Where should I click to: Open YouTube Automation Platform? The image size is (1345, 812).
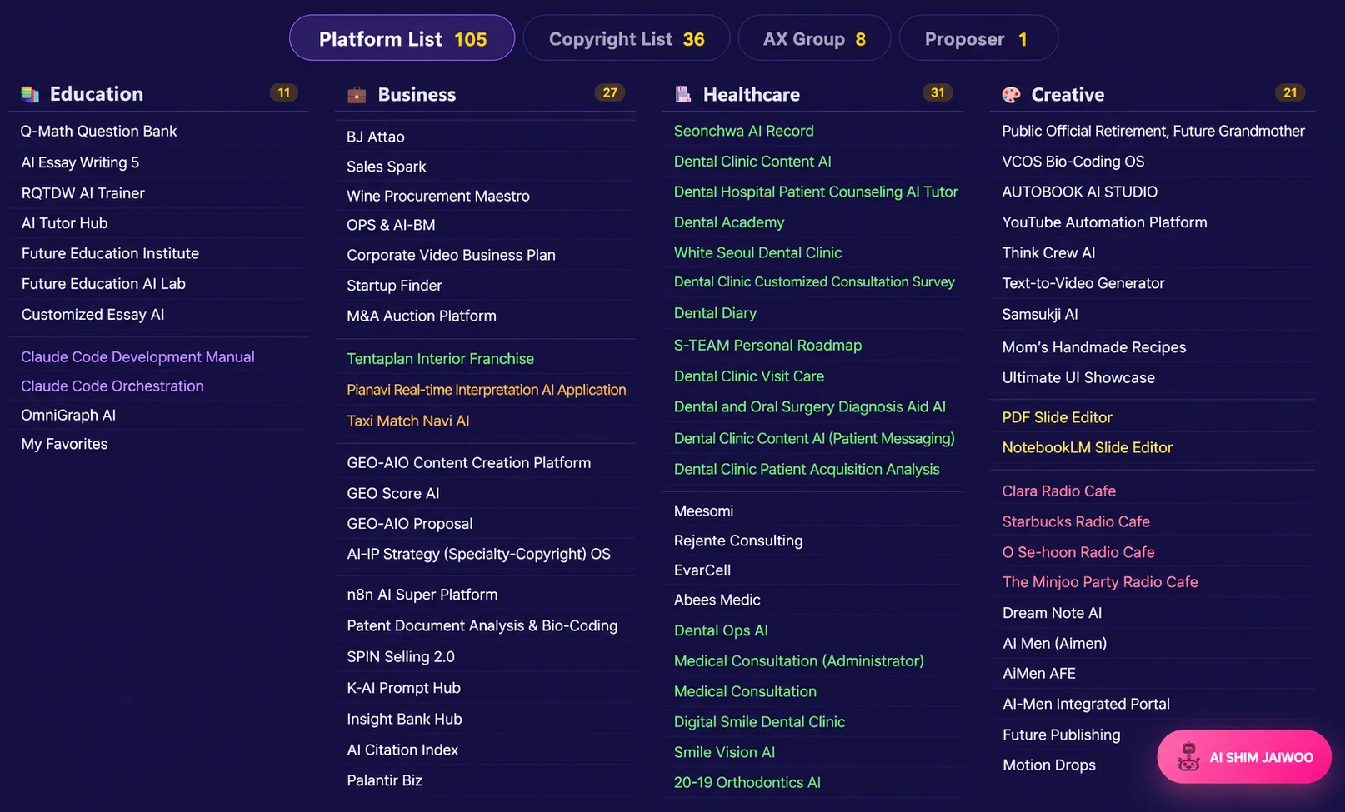[x=1104, y=222]
